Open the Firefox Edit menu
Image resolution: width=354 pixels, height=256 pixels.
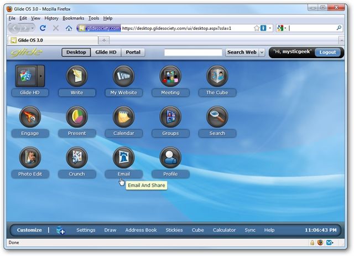click(23, 18)
